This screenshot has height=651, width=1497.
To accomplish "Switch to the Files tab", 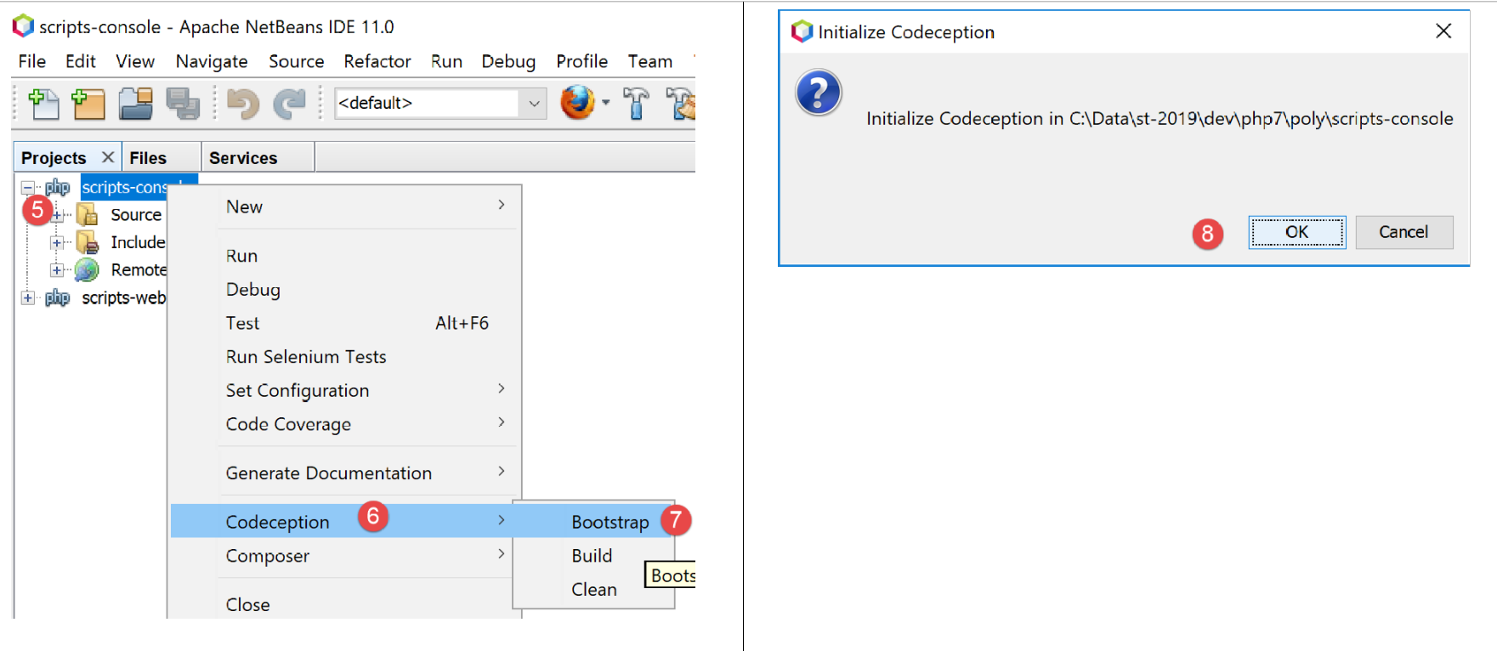I will [148, 158].
